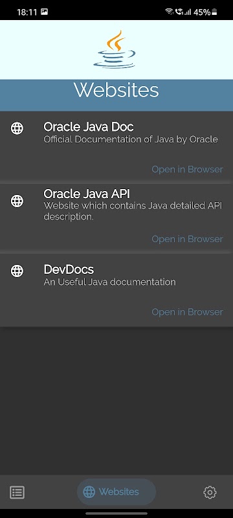Image resolution: width=233 pixels, height=518 pixels.
Task: Tap the Java coffee cup logo
Action: (115, 49)
